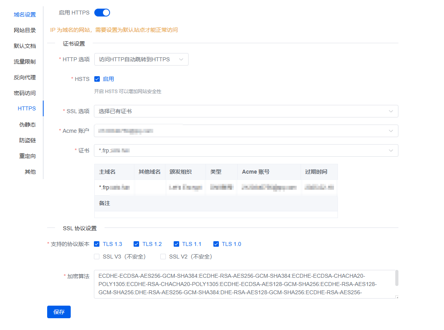Switch to the 流量限制 tab

[25, 62]
